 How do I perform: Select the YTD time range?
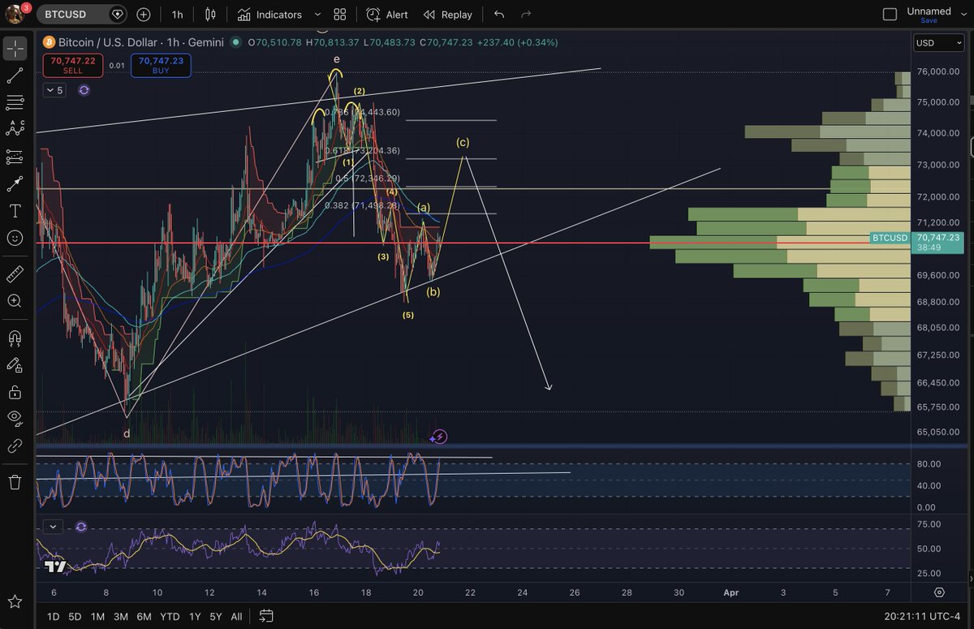pyautogui.click(x=170, y=616)
